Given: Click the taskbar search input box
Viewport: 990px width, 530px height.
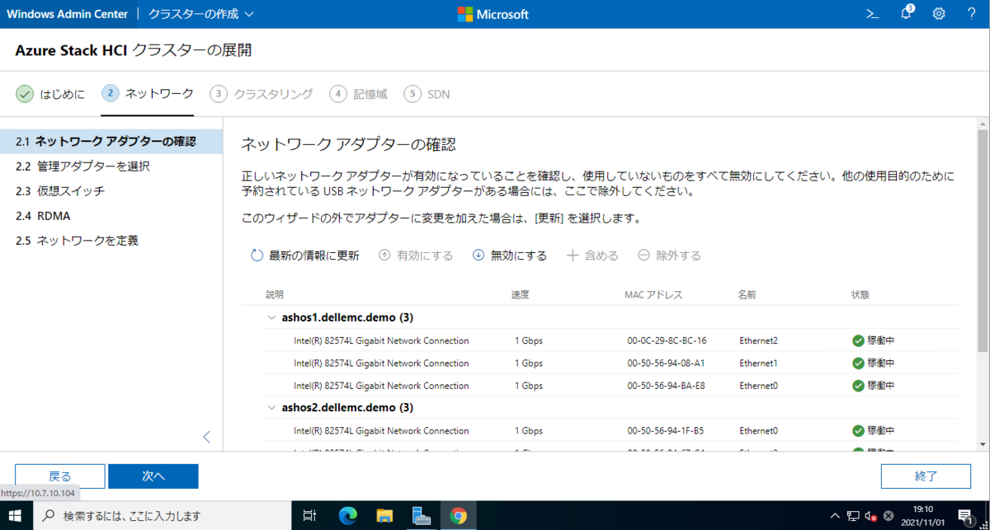Looking at the screenshot, I should (163, 516).
